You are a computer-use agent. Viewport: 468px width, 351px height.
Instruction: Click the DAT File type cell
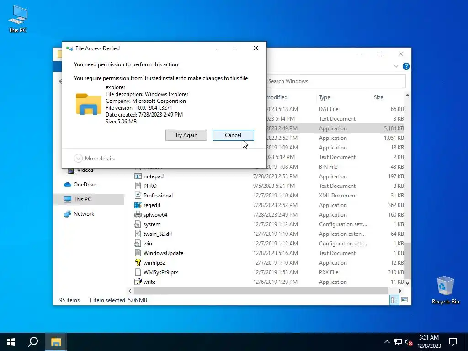coord(329,109)
